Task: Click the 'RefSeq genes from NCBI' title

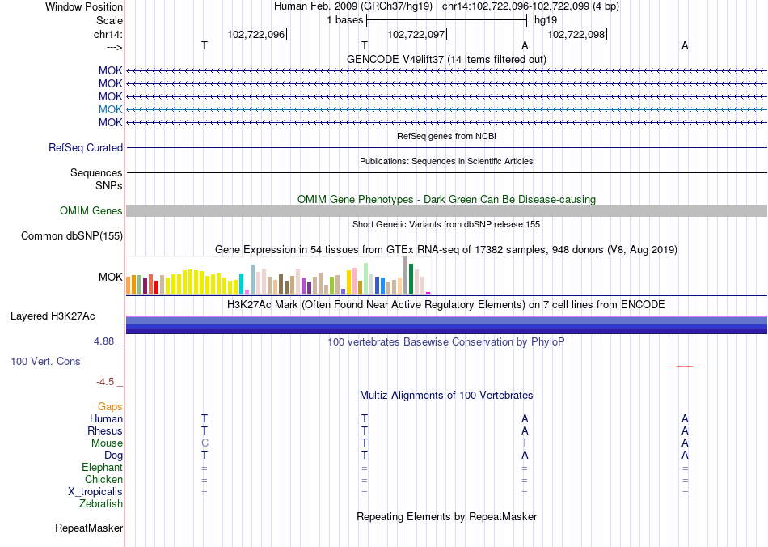Action: [446, 136]
